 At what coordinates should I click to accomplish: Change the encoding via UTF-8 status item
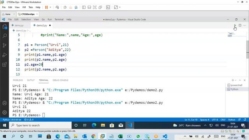215,120
